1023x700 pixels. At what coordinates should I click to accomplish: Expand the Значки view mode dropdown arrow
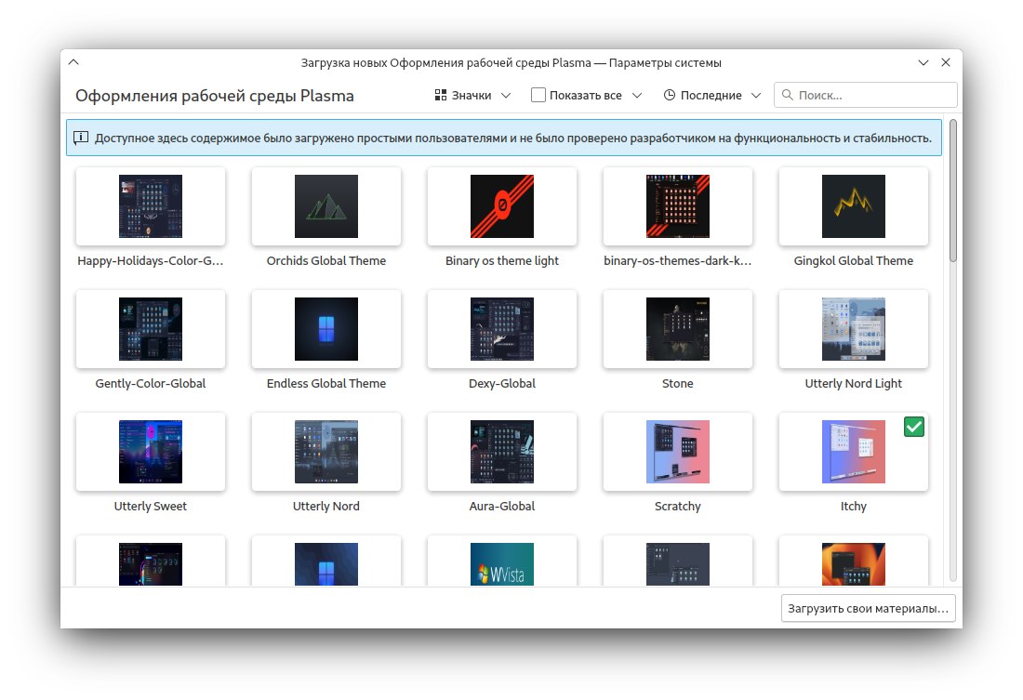506,95
